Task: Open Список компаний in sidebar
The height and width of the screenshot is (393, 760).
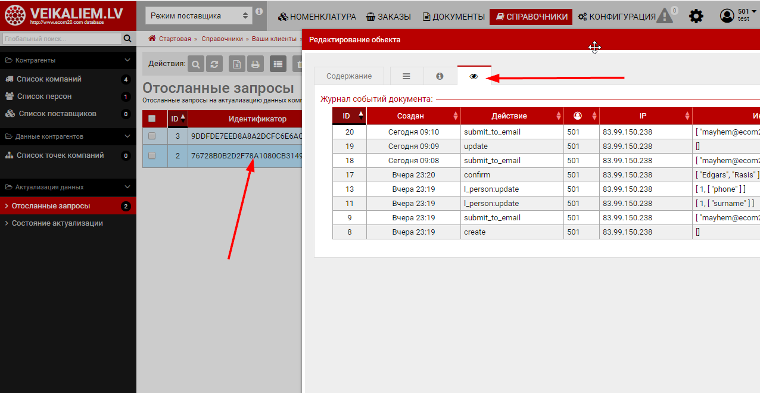Action: point(49,79)
